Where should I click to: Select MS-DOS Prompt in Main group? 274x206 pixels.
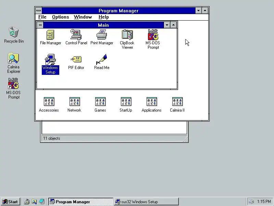pos(153,39)
